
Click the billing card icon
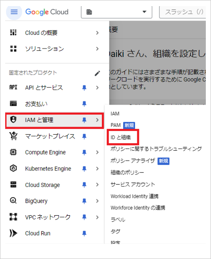pos(13,104)
